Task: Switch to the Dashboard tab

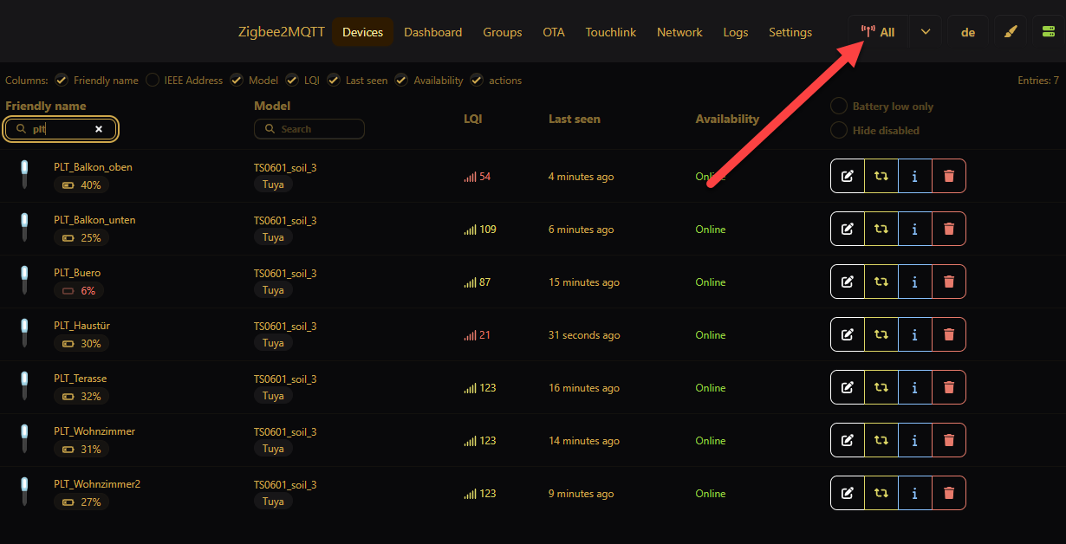Action: click(432, 32)
